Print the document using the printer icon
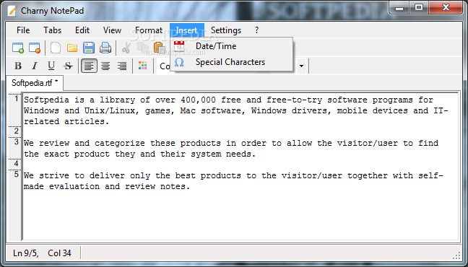Image resolution: width=468 pixels, height=267 pixels. pyautogui.click(x=105, y=48)
